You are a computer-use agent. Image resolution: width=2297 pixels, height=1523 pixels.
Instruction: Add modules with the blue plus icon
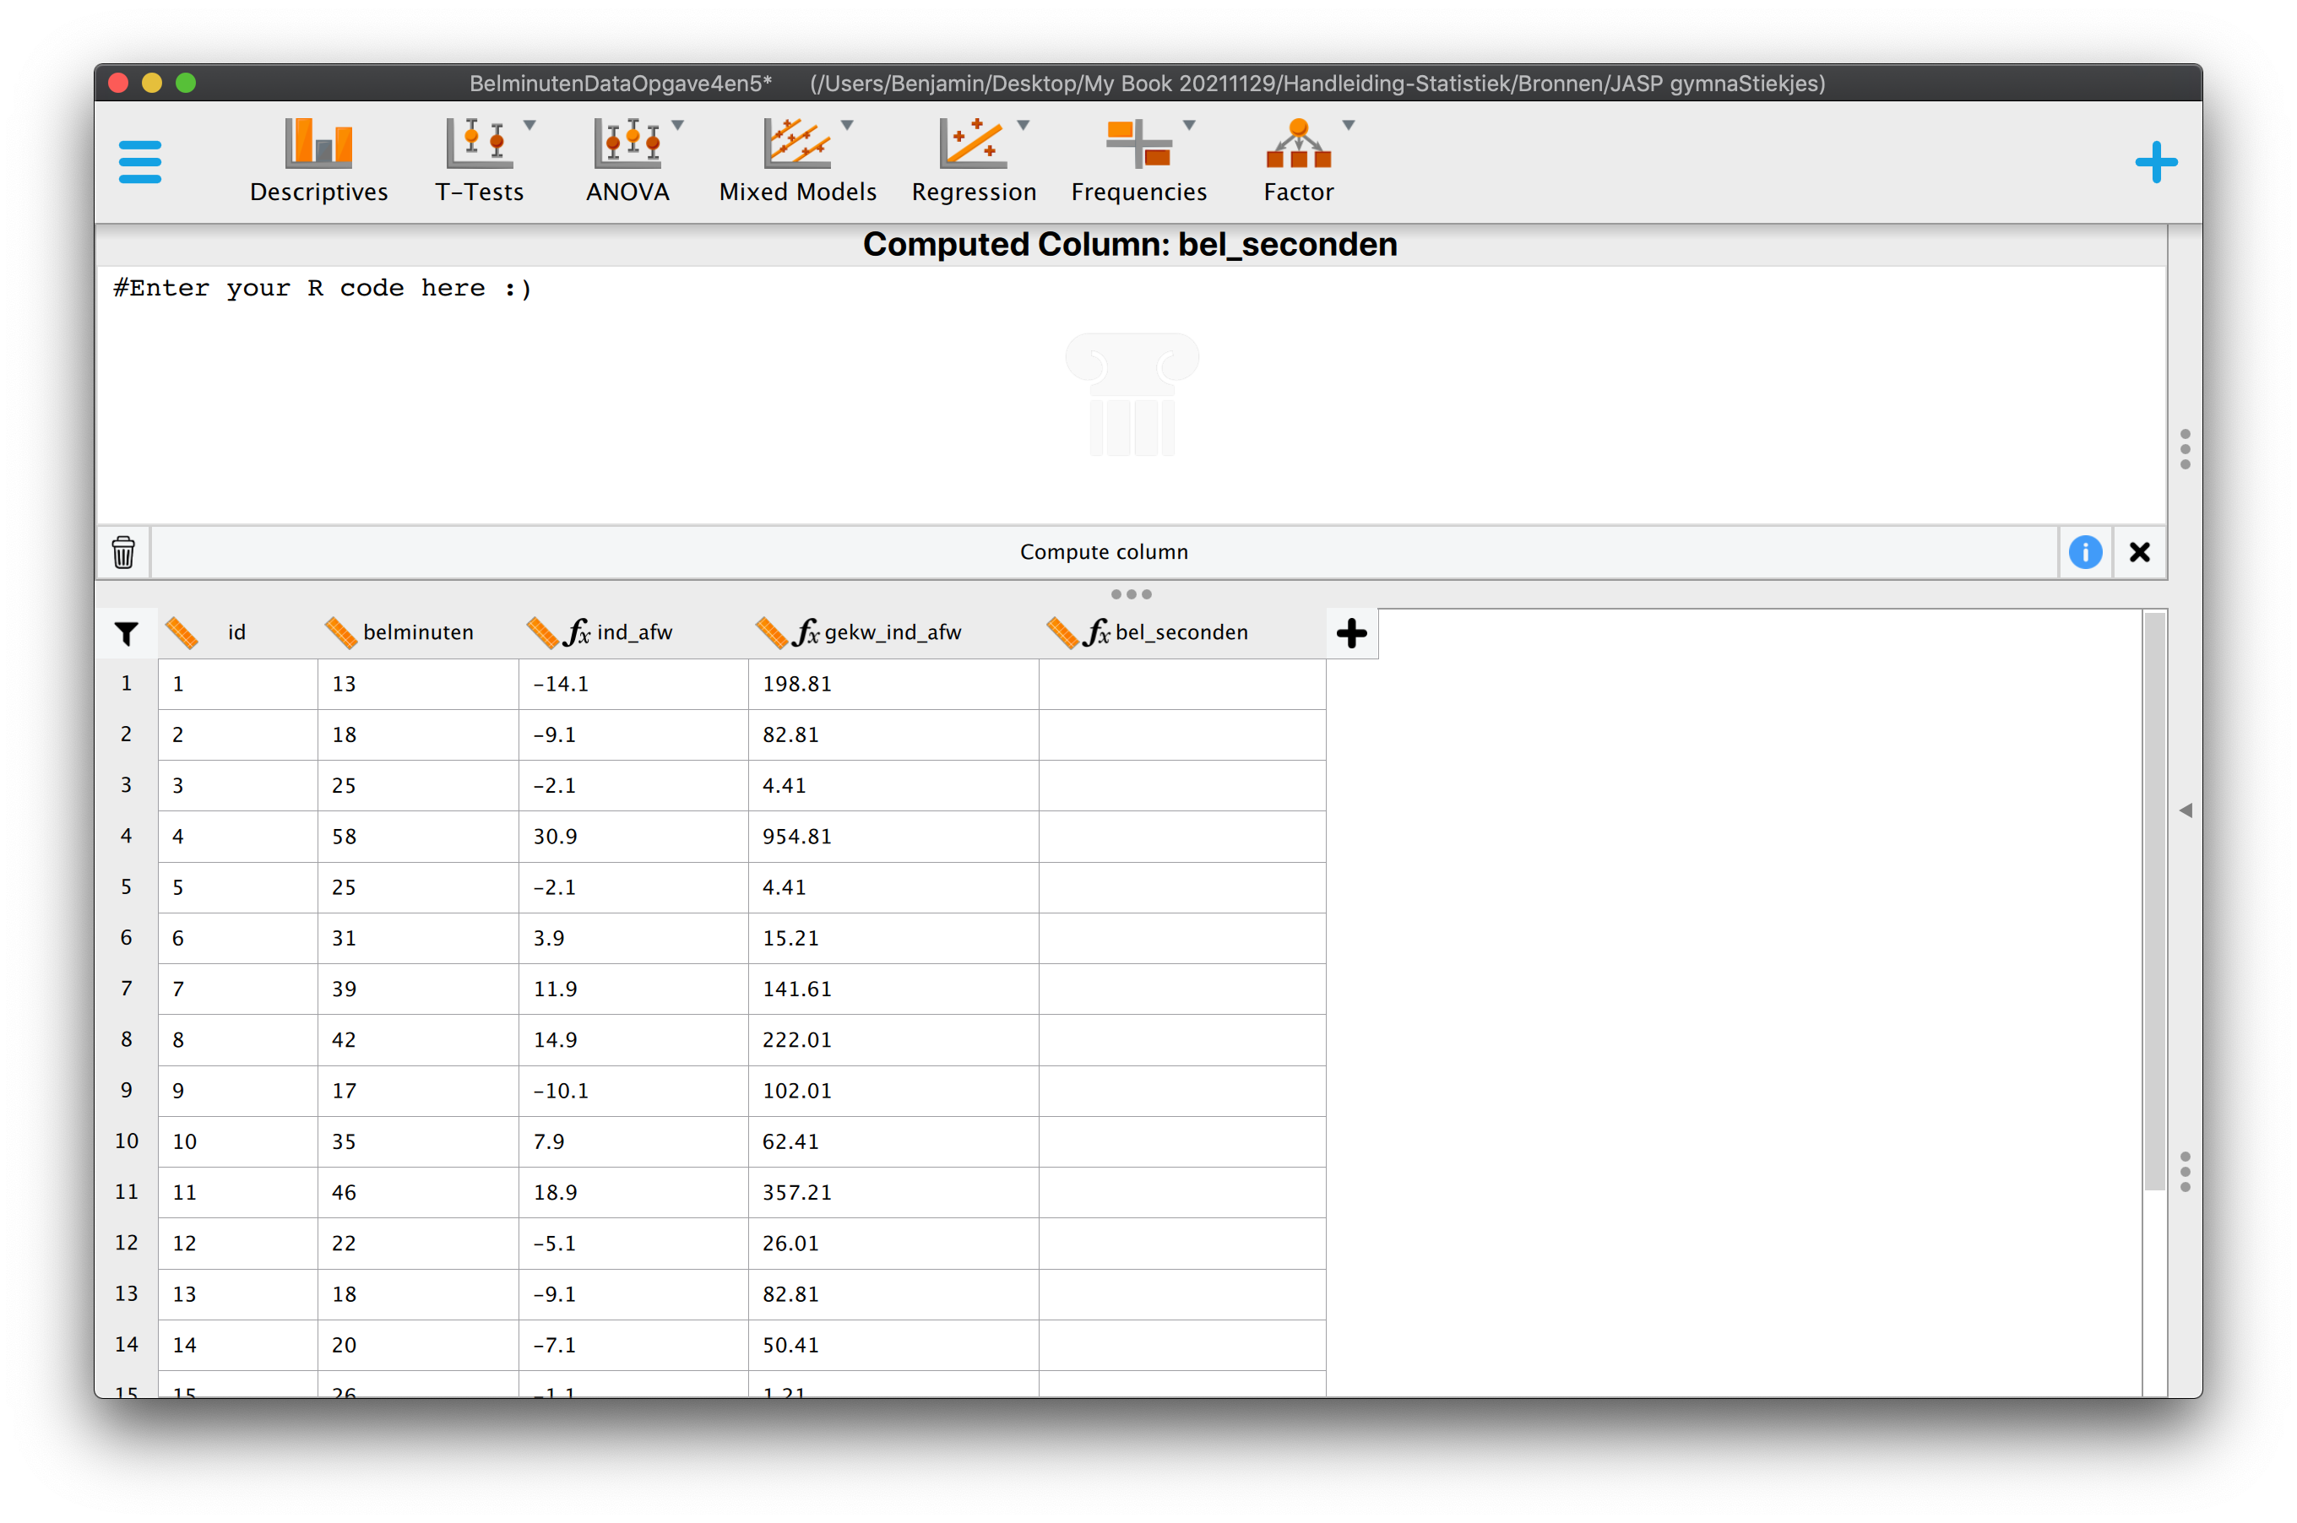click(2155, 162)
